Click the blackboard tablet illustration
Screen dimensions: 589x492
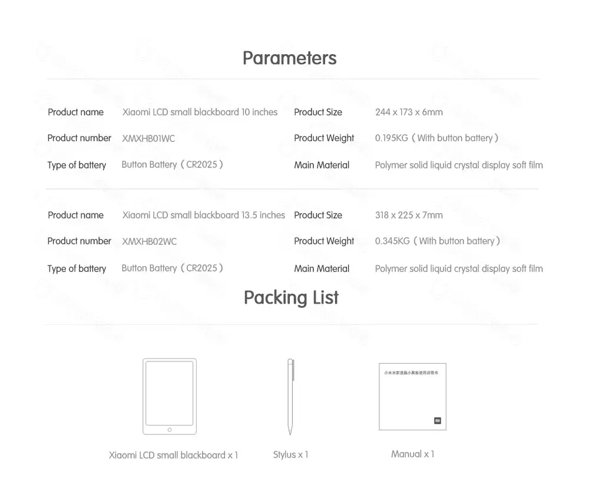pos(170,396)
